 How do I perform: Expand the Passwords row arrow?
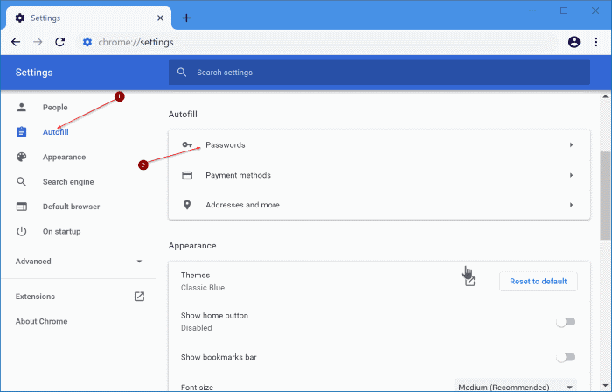coord(571,145)
